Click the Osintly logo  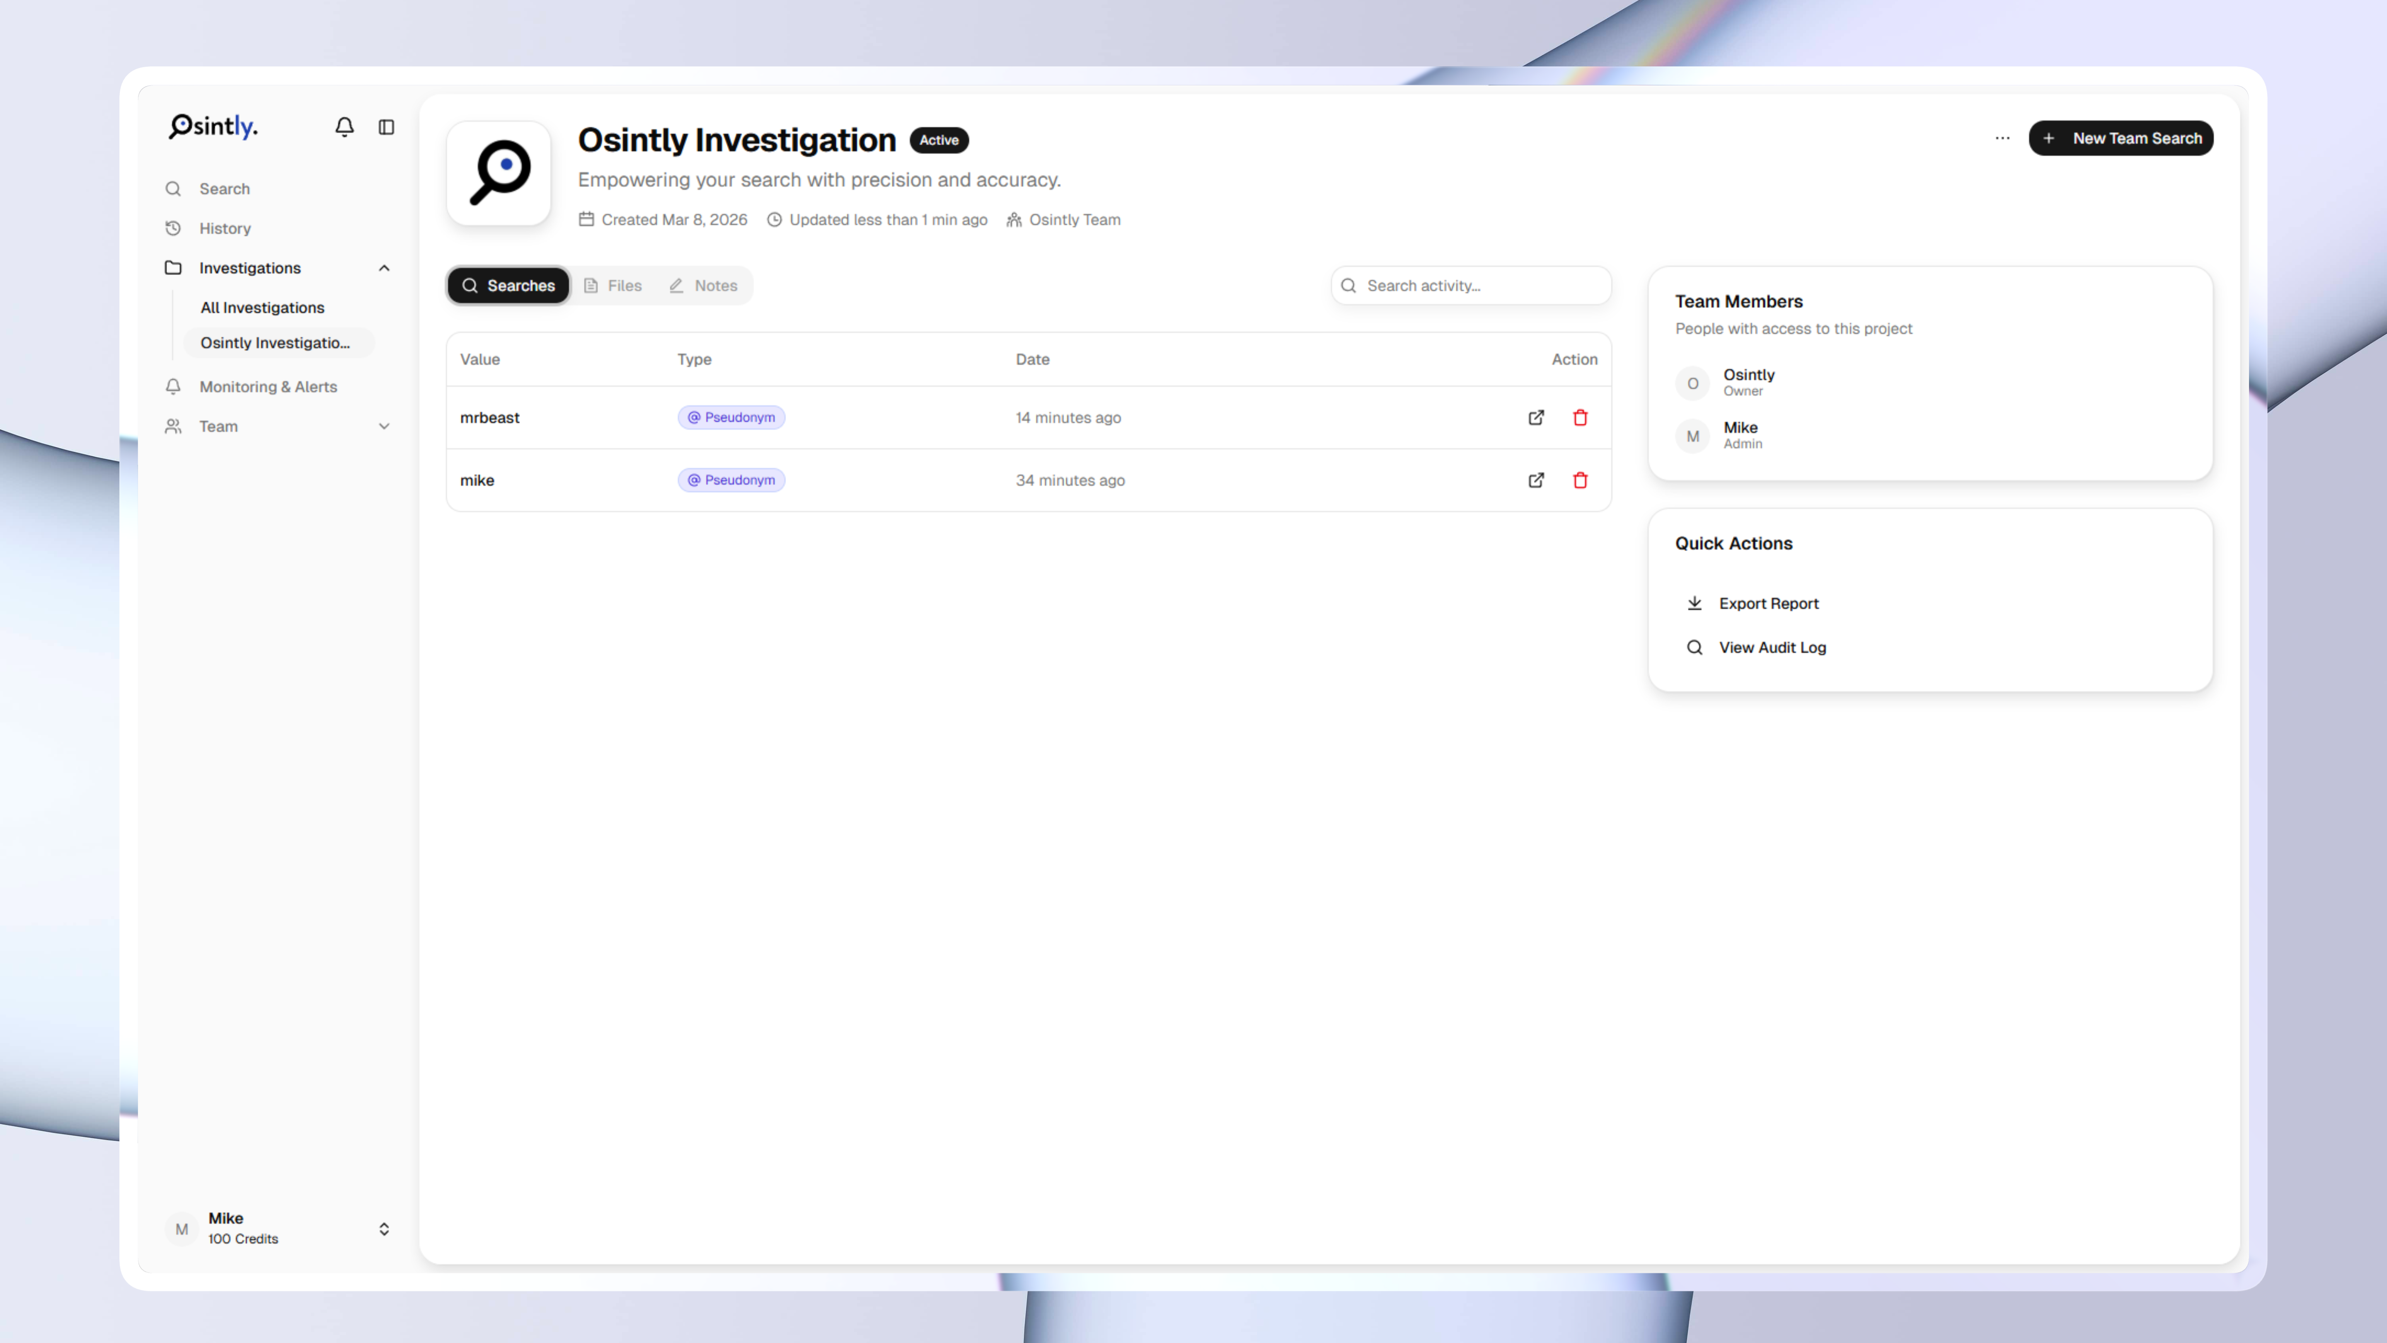[x=213, y=126]
